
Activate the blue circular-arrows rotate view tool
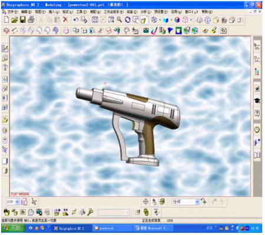[x=128, y=19]
